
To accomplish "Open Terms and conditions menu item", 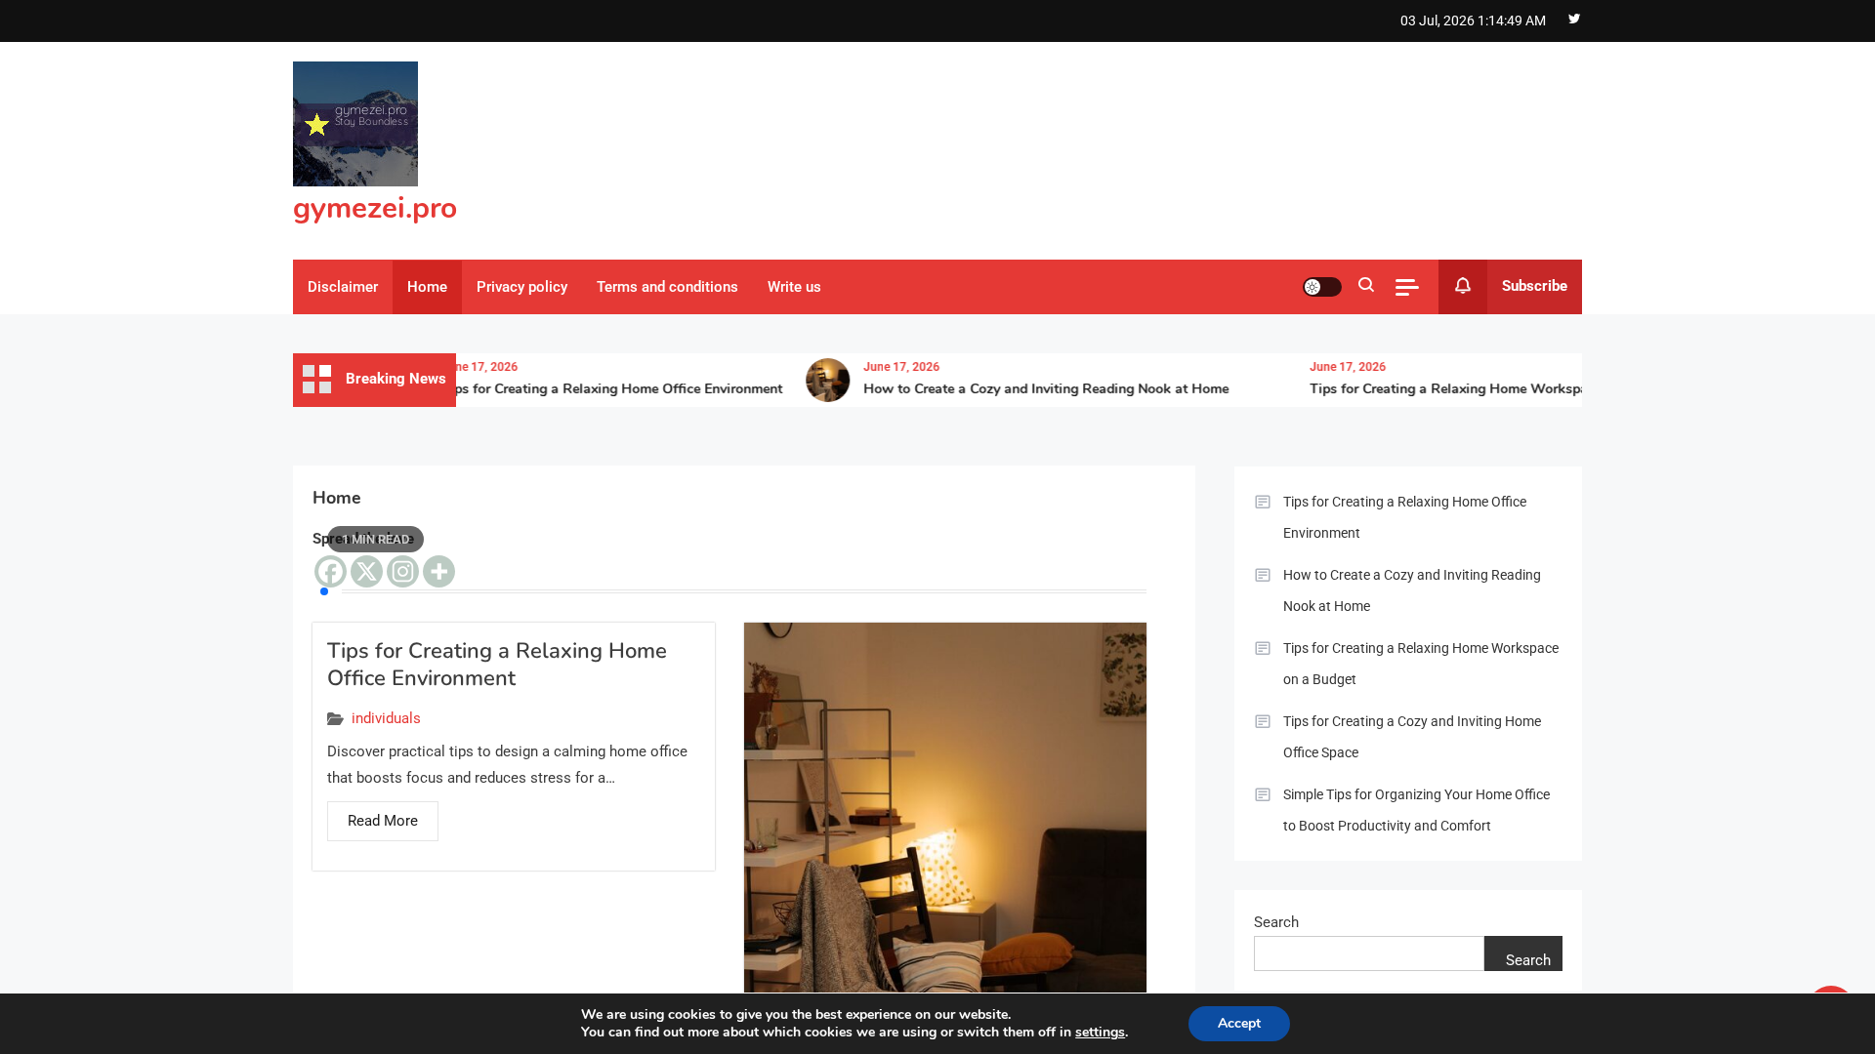I will click(667, 287).
